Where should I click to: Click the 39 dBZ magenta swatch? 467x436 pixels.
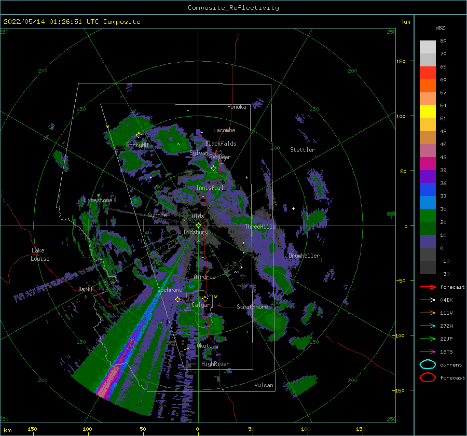428,163
